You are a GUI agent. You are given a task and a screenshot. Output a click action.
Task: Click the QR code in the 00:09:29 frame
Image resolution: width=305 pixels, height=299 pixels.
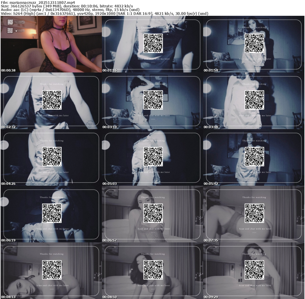coord(254,270)
